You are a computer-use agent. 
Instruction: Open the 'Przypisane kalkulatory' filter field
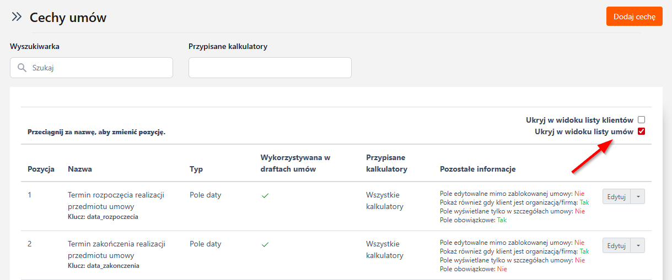tap(270, 68)
